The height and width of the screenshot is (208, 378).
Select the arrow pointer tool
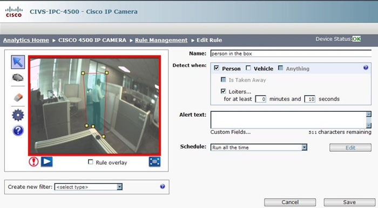coord(18,62)
